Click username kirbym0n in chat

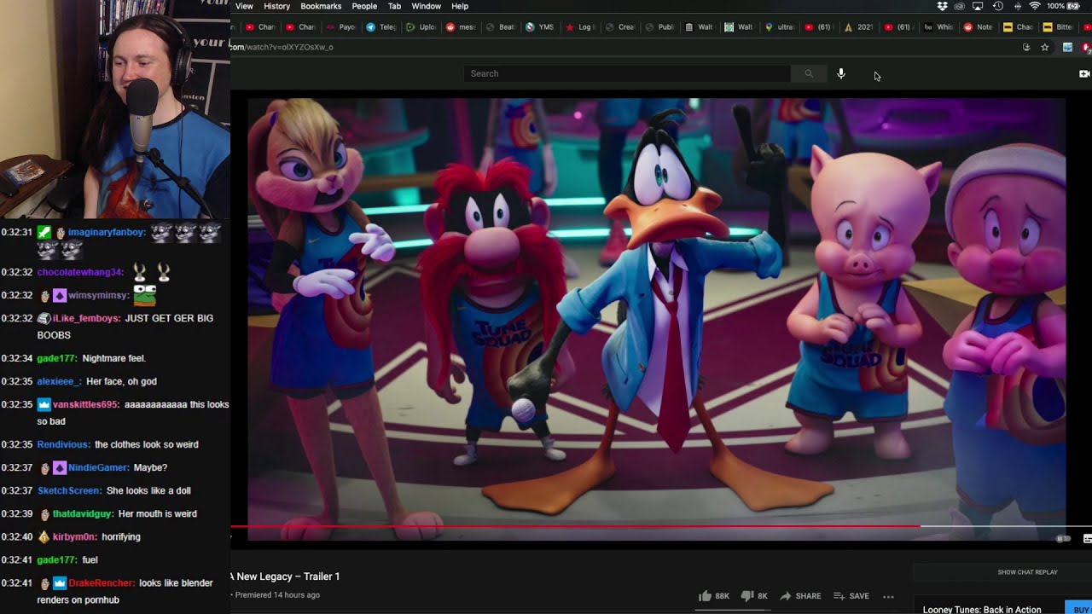click(73, 536)
